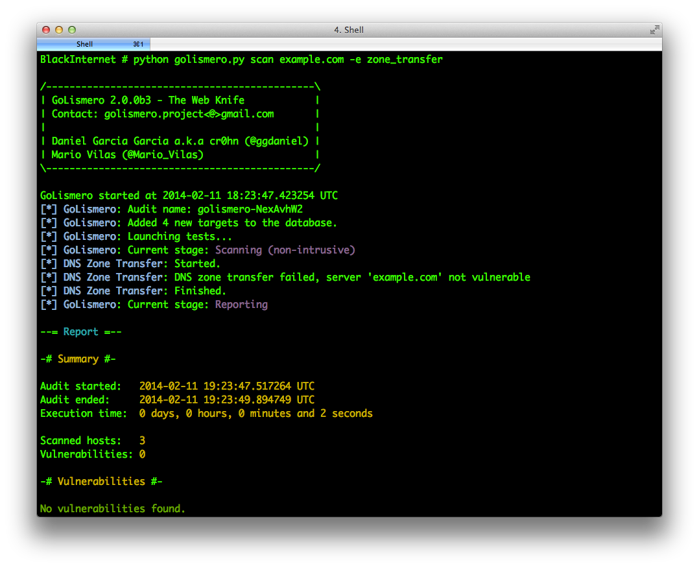Click the 'Daniel Garcia Garcia a.k.a cr0hn' line
This screenshot has height=568, width=699.
coord(180,141)
